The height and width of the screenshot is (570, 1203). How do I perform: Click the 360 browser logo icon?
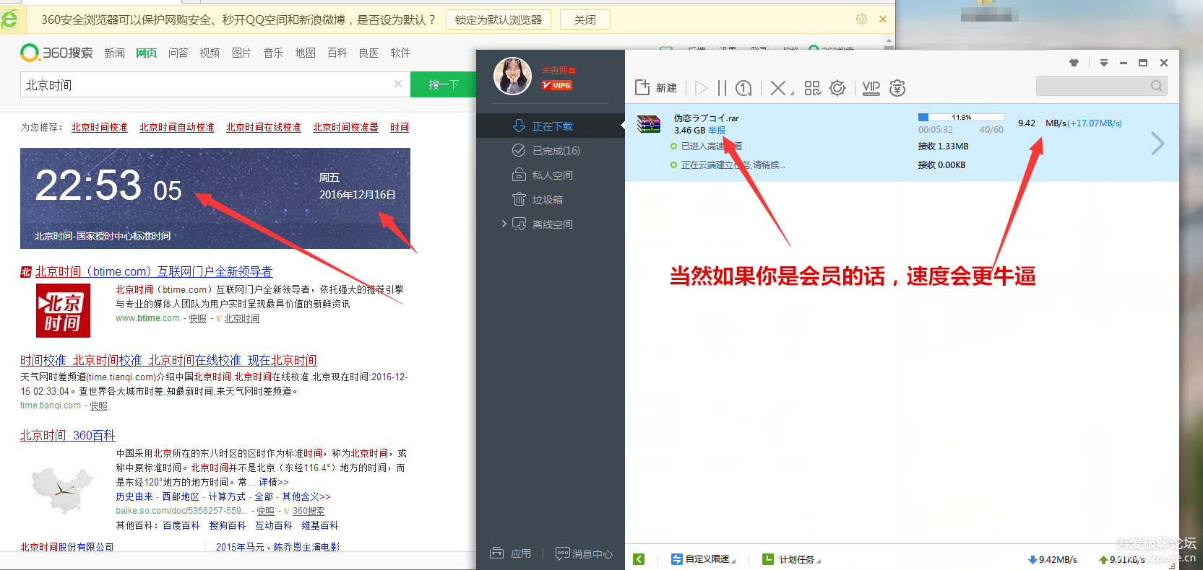click(9, 19)
